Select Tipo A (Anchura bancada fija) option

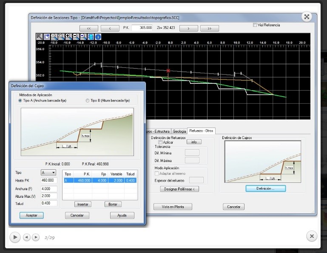(20, 101)
